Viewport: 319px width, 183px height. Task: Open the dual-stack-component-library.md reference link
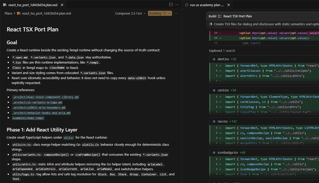coord(46,97)
